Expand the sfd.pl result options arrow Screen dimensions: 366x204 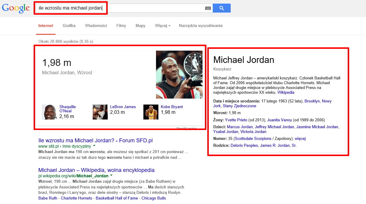[x=94, y=146]
